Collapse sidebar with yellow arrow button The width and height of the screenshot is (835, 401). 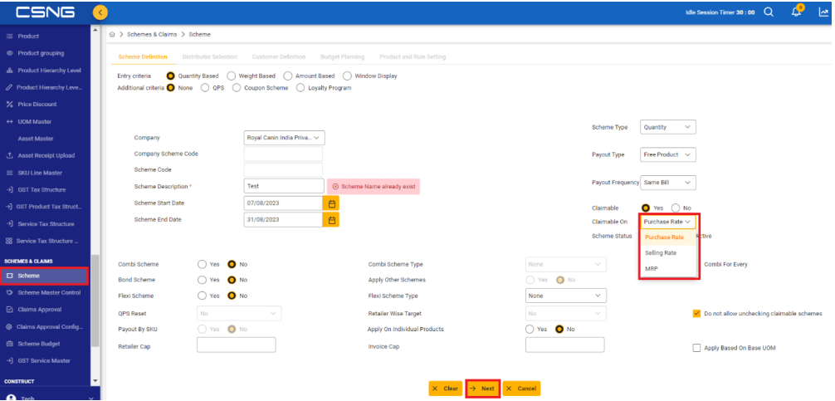[x=100, y=12]
